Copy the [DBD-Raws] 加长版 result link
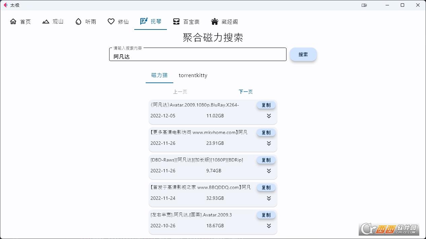This screenshot has width=426, height=239. [266, 160]
